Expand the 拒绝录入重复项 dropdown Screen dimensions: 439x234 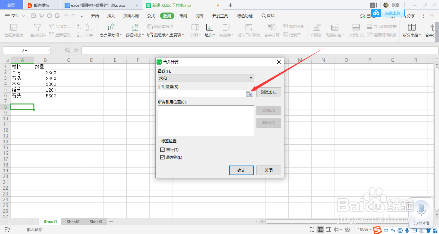coord(183,35)
